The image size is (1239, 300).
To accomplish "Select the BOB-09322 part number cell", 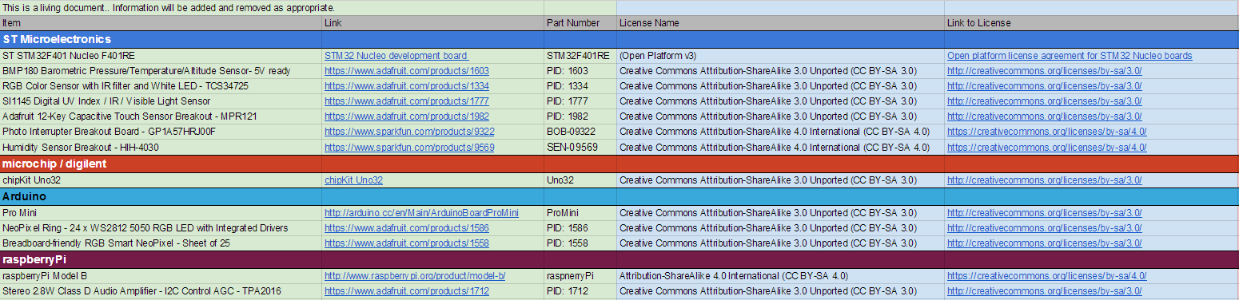I will 580,132.
